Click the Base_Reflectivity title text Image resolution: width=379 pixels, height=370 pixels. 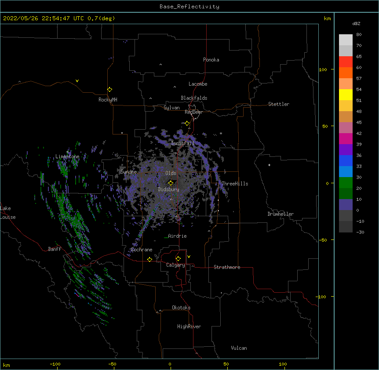(x=189, y=7)
